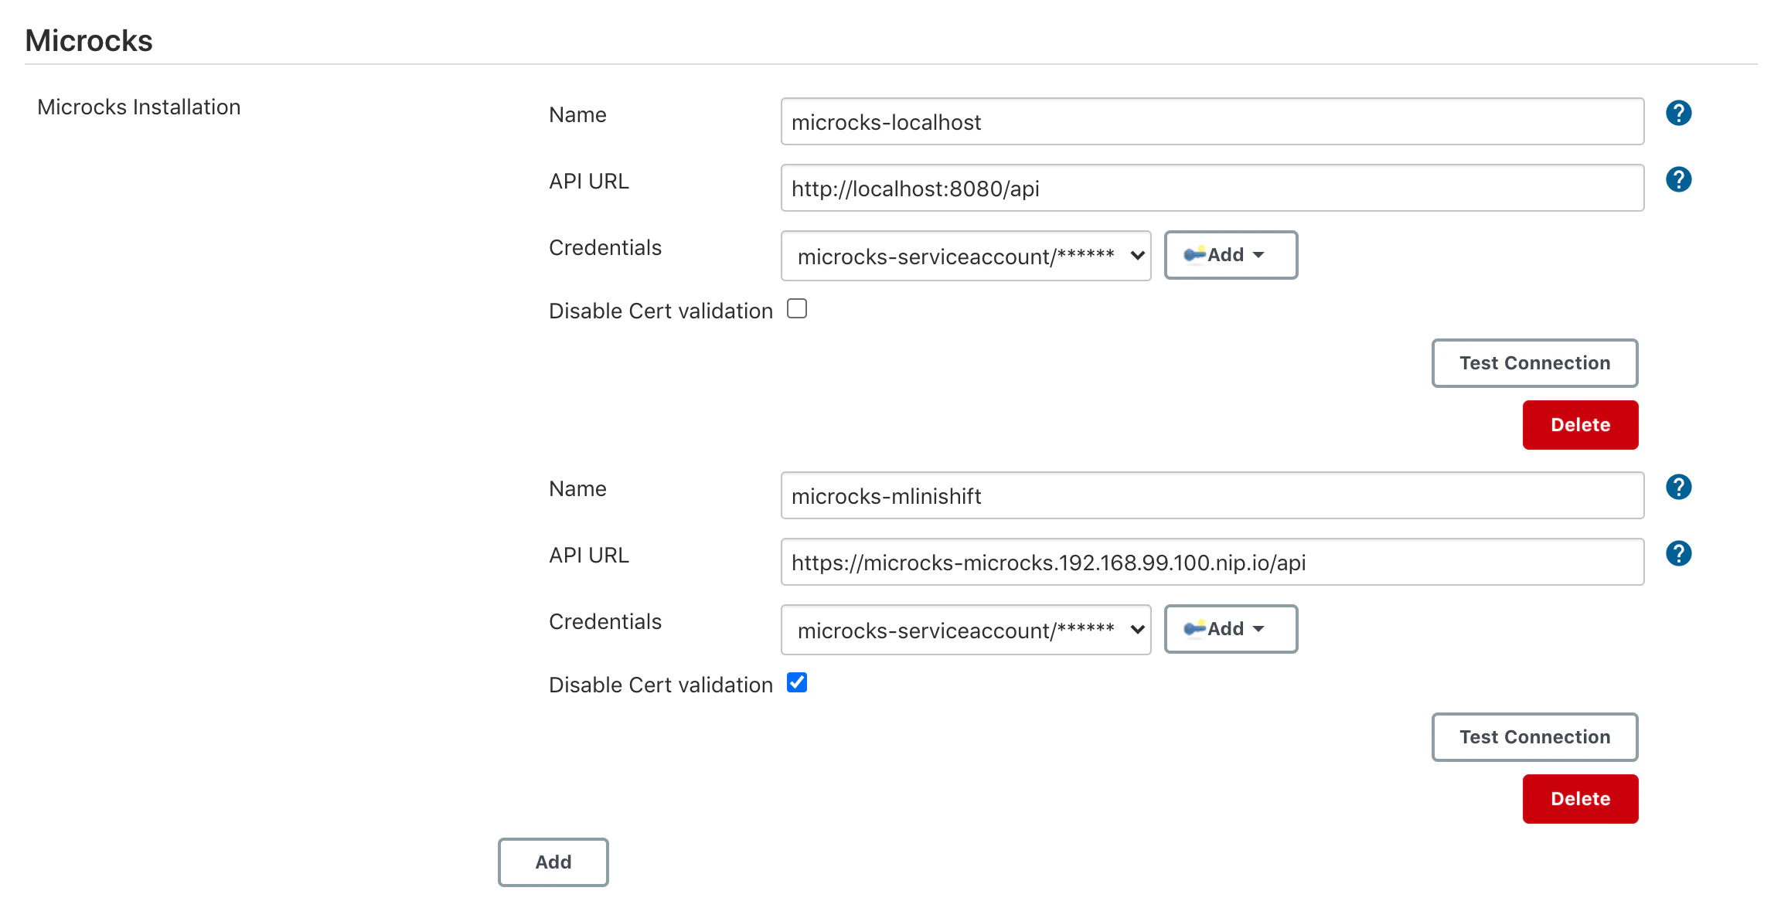This screenshot has height=918, width=1781.
Task: Click key icon in first credentials Add button
Action: (1194, 254)
